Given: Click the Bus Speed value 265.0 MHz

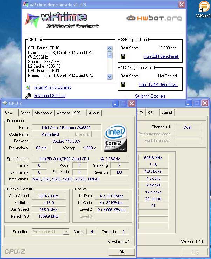Looking at the screenshot, I should tap(48, 210).
